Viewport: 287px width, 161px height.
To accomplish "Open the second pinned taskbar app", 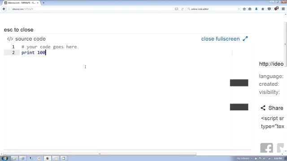I will click(23, 158).
